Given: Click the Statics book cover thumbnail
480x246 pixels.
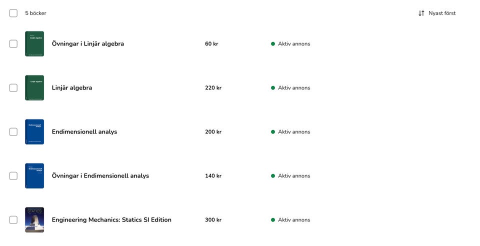Looking at the screenshot, I should coord(34,220).
